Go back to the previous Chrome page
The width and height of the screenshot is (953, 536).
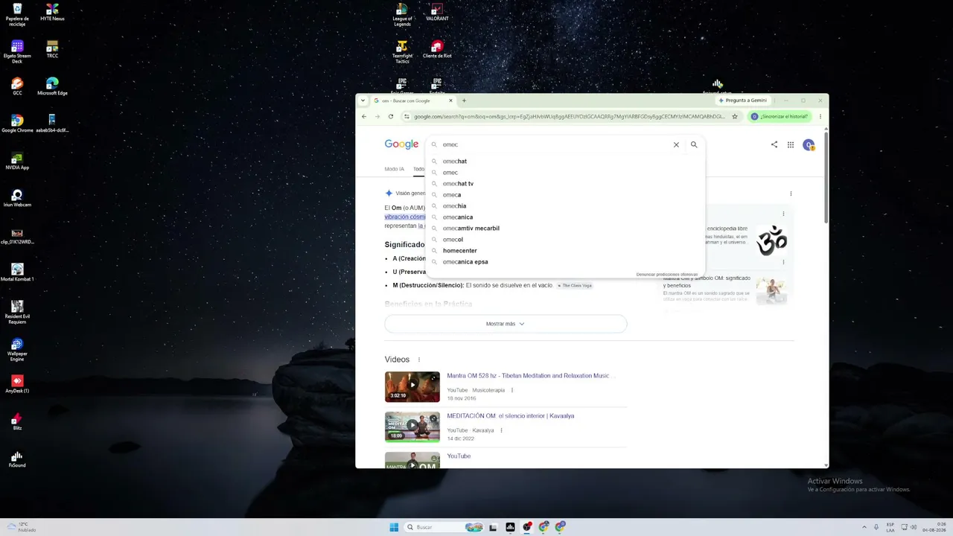pyautogui.click(x=364, y=116)
